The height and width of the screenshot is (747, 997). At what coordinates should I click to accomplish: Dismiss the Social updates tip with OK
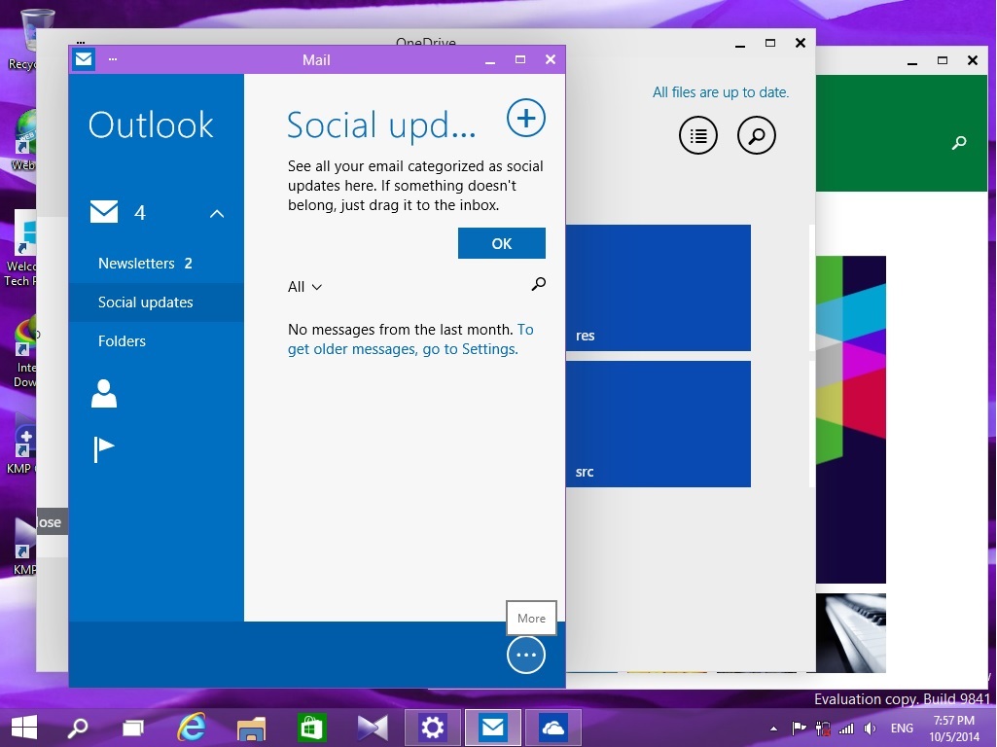point(502,243)
